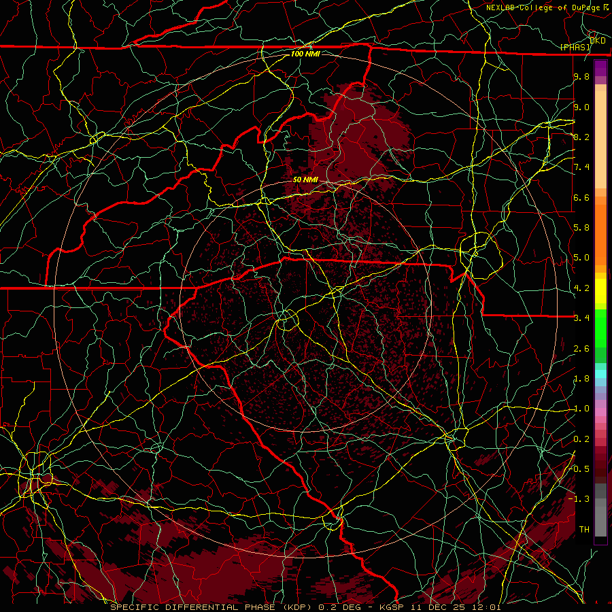
Task: Click the 2.6 value on color scale
Action: (581, 349)
